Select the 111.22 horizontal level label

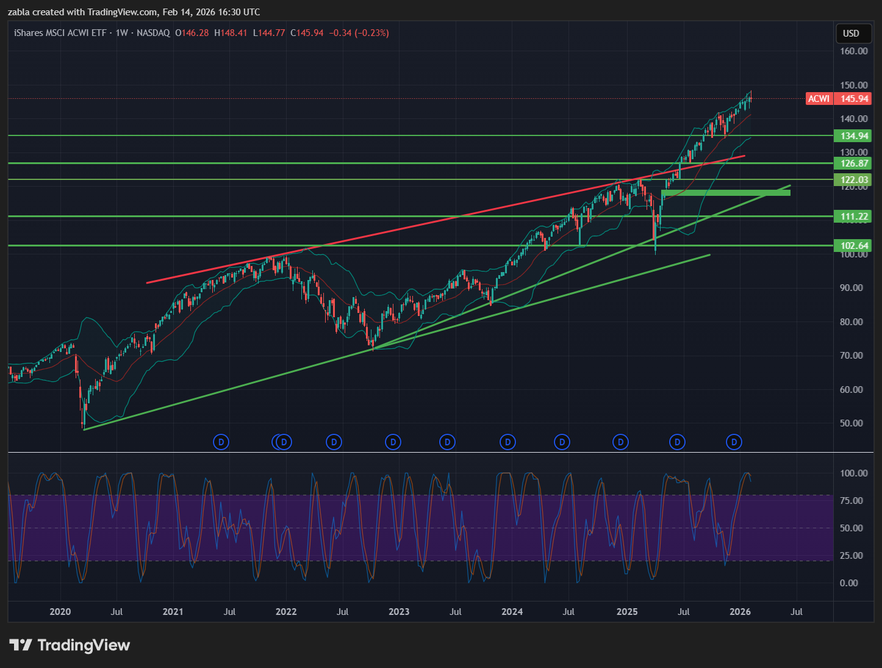853,217
